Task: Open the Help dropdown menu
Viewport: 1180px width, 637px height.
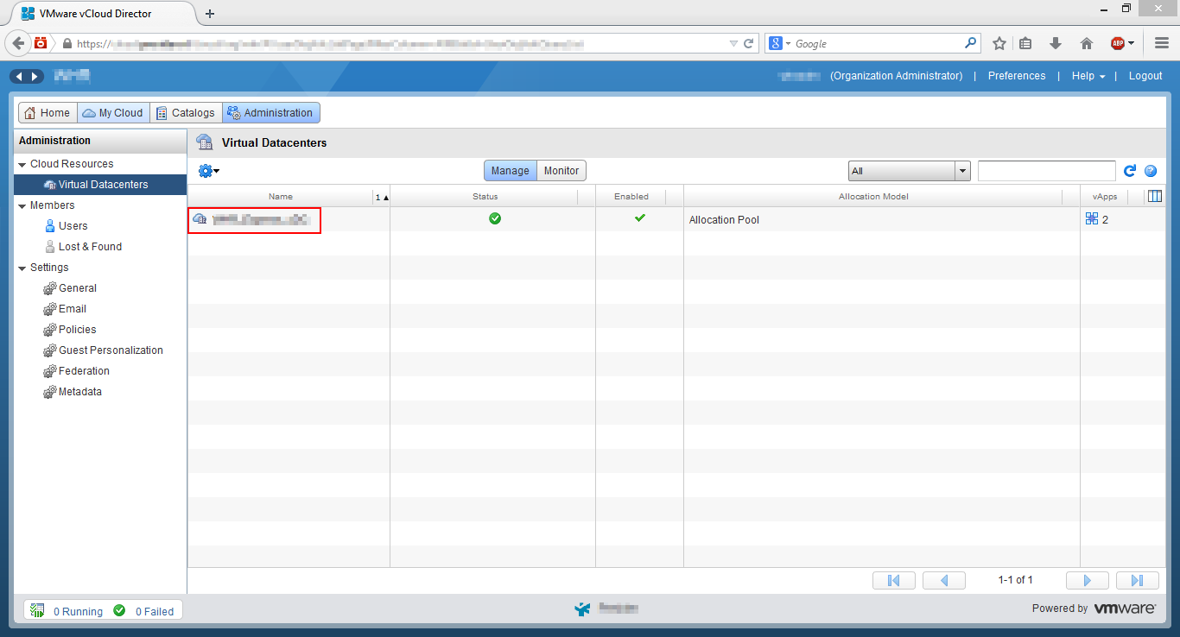Action: click(1088, 76)
